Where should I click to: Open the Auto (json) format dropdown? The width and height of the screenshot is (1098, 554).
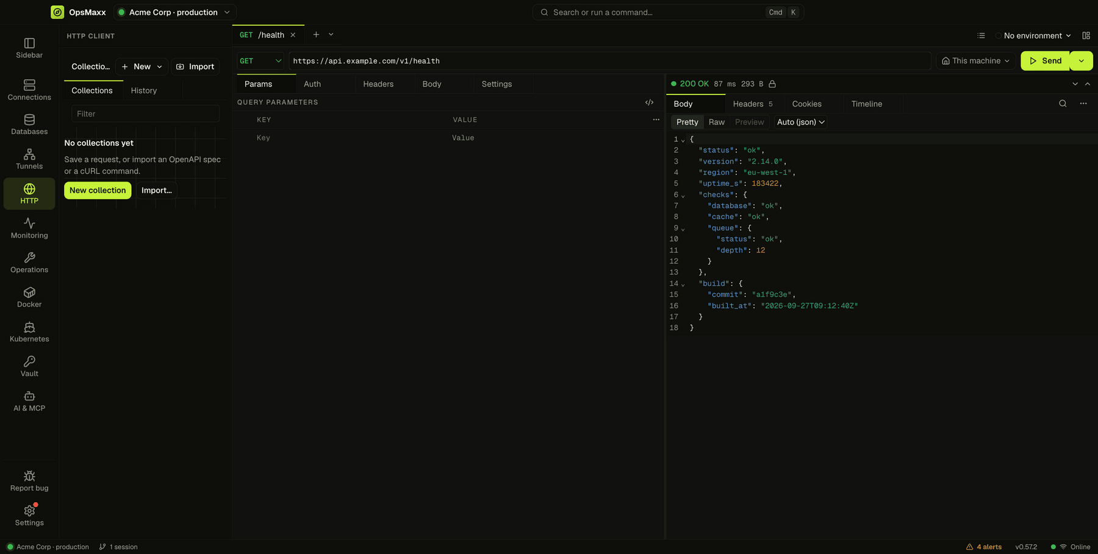pyautogui.click(x=800, y=122)
